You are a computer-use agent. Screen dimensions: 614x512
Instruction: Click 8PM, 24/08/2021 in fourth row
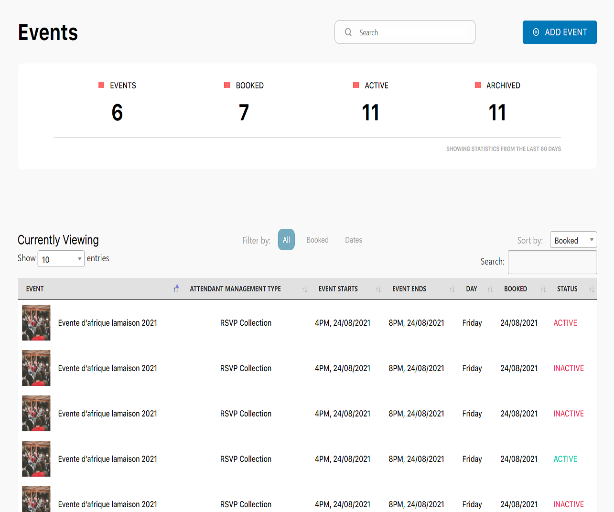416,459
